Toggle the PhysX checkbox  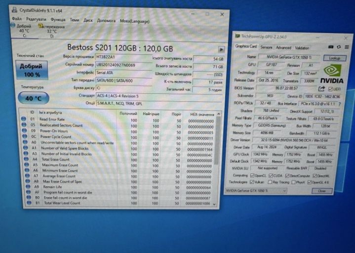(x=293, y=182)
